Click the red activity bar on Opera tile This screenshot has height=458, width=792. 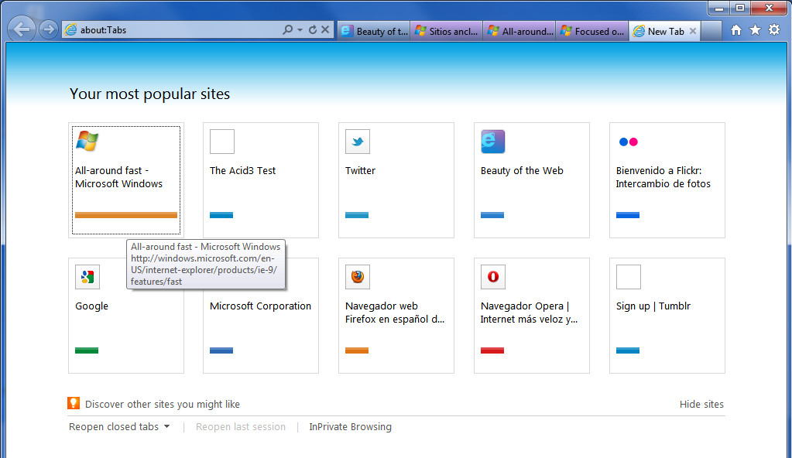pos(492,350)
